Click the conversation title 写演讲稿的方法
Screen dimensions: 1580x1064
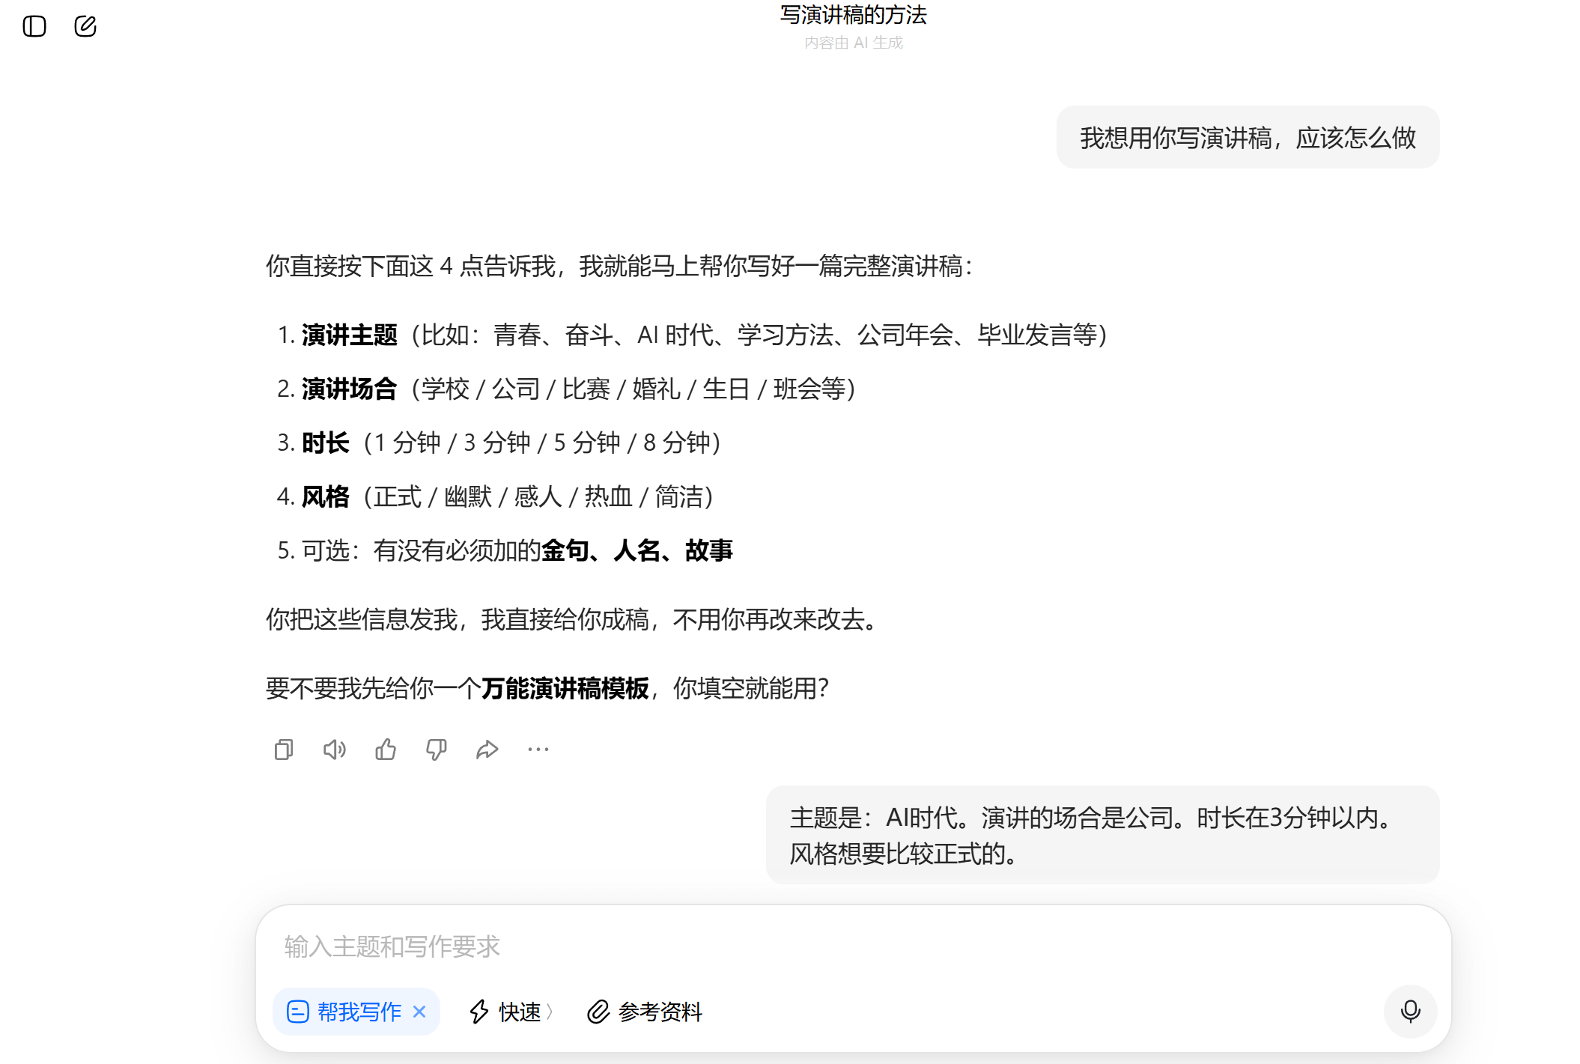[x=853, y=15]
